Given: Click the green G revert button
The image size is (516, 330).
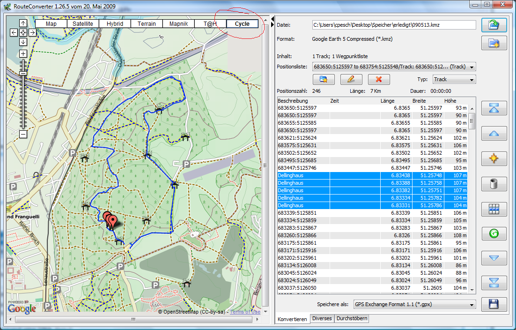Looking at the screenshot, I should (494, 233).
